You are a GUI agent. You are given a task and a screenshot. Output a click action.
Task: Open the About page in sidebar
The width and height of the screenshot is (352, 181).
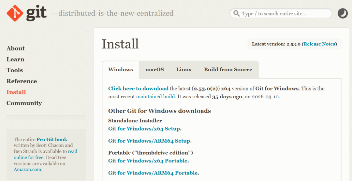pos(16,49)
